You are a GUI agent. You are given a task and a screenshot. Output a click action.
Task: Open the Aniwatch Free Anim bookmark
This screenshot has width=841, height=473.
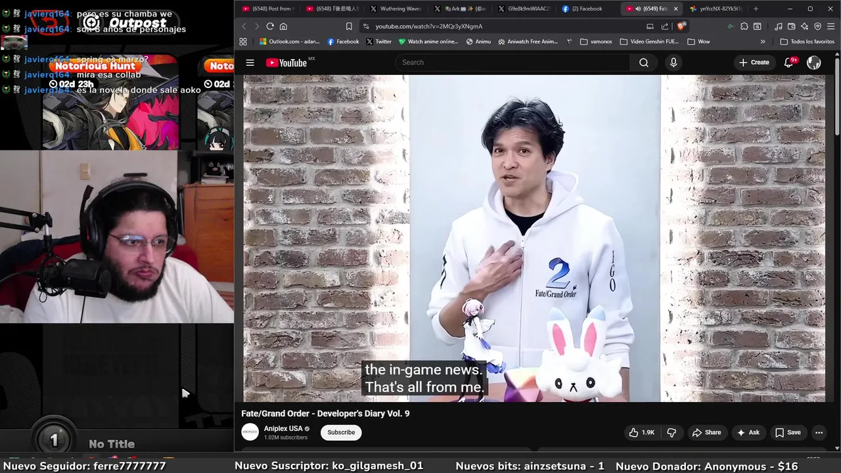(x=528, y=41)
